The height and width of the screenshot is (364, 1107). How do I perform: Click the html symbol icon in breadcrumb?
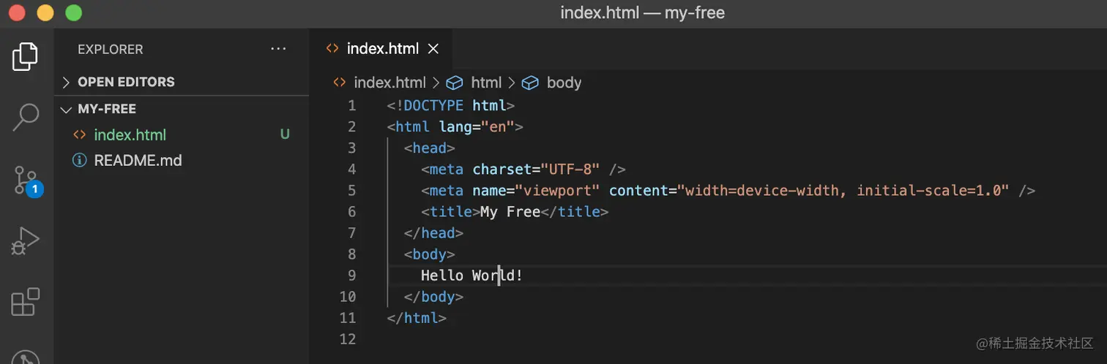pos(455,83)
